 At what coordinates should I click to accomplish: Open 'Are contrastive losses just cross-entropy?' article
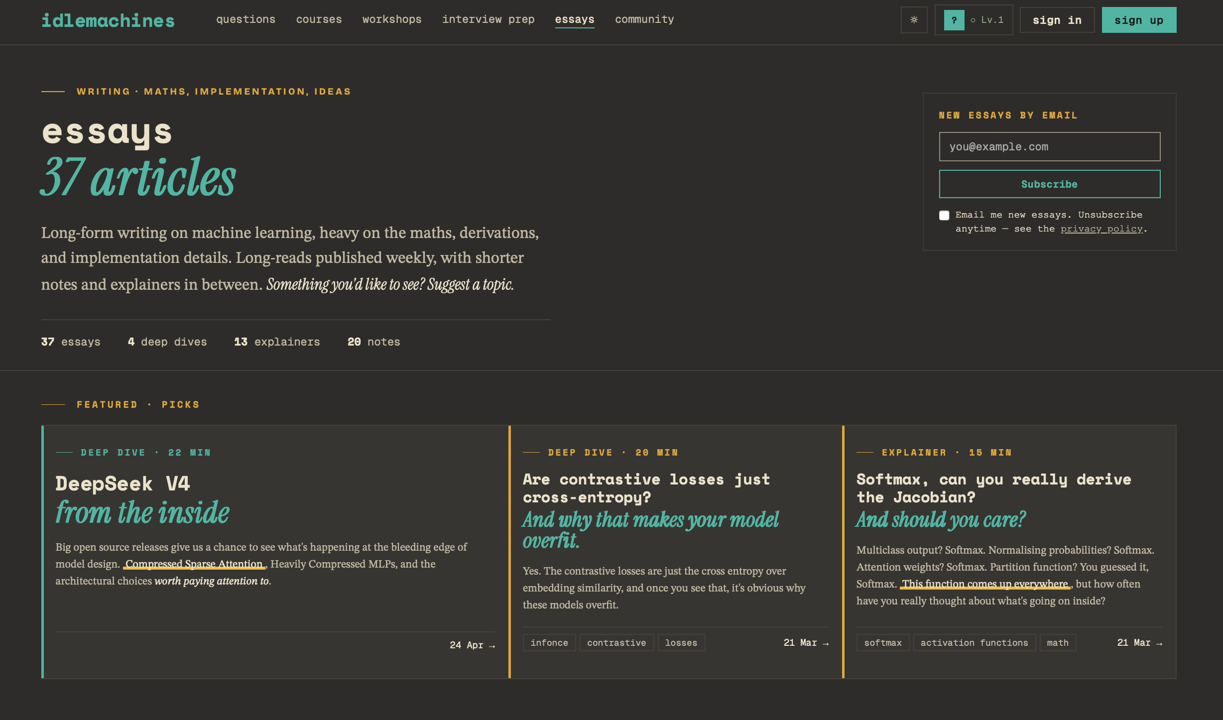646,488
